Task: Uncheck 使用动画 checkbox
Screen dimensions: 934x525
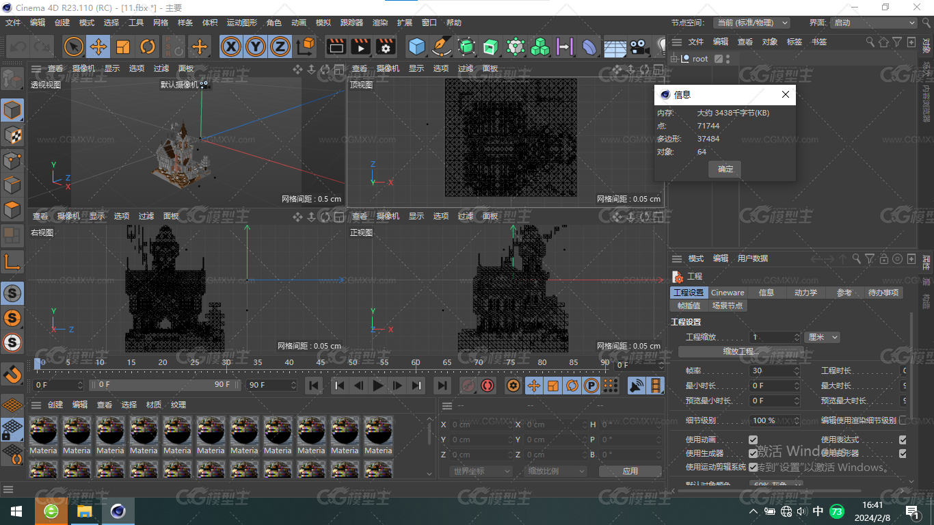Action: (x=753, y=440)
